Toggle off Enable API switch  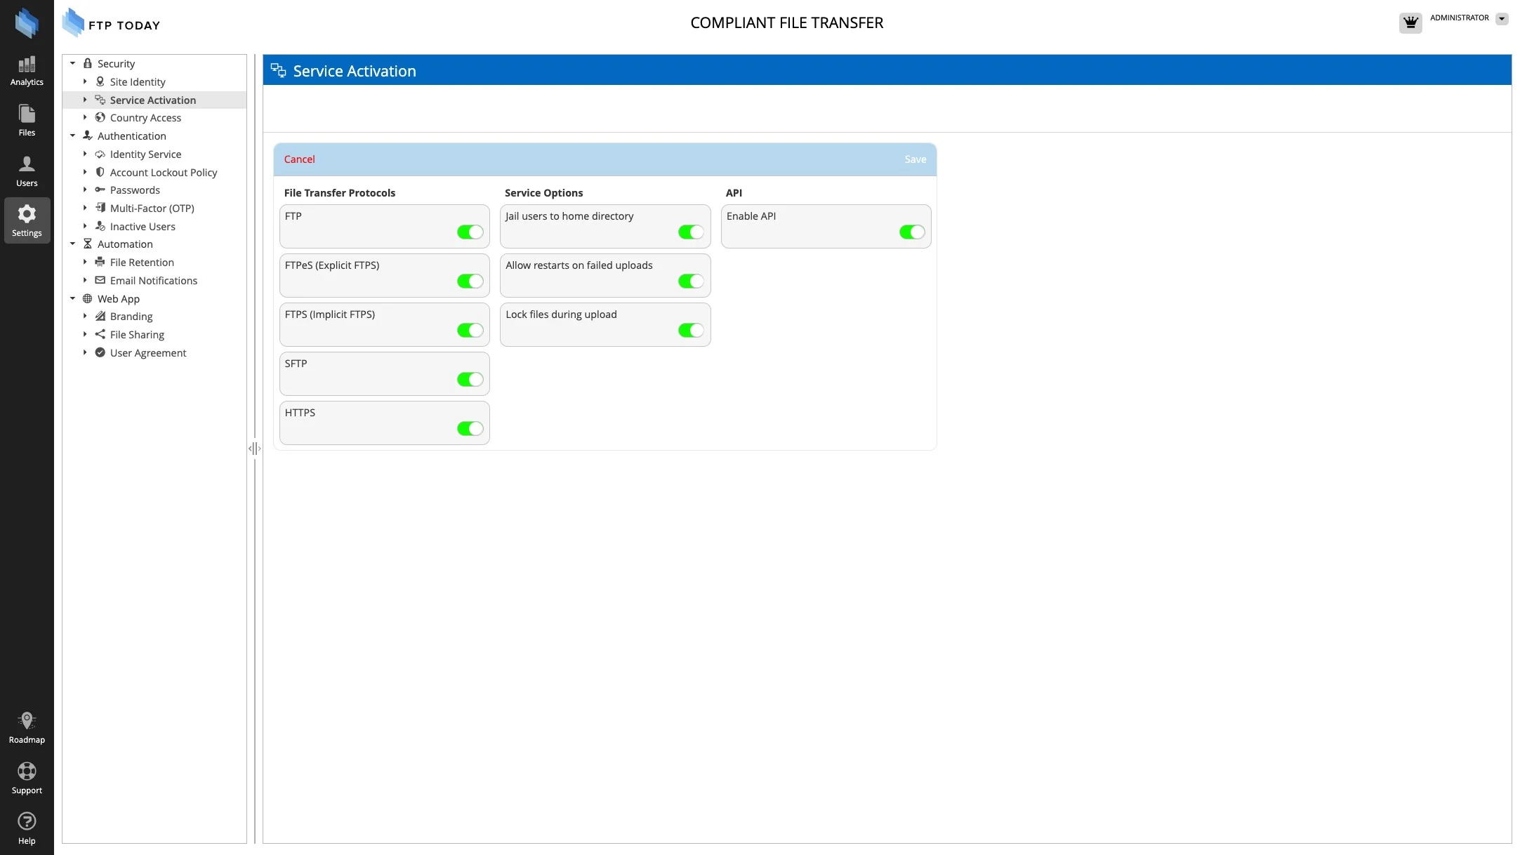911,232
